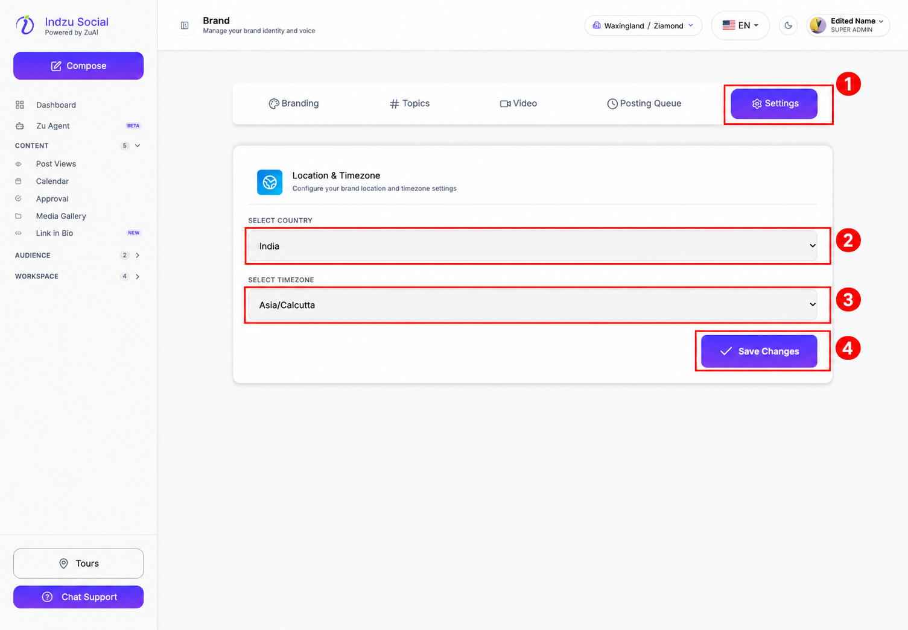
Task: Click the user avatar image
Action: pyautogui.click(x=818, y=25)
